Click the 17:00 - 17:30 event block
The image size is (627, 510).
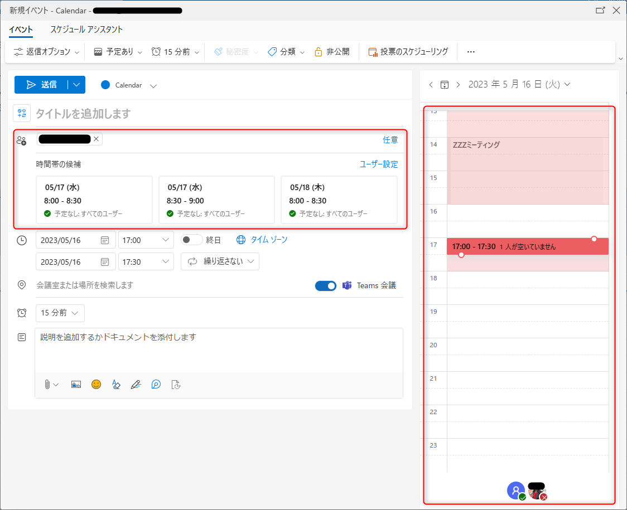pos(528,246)
